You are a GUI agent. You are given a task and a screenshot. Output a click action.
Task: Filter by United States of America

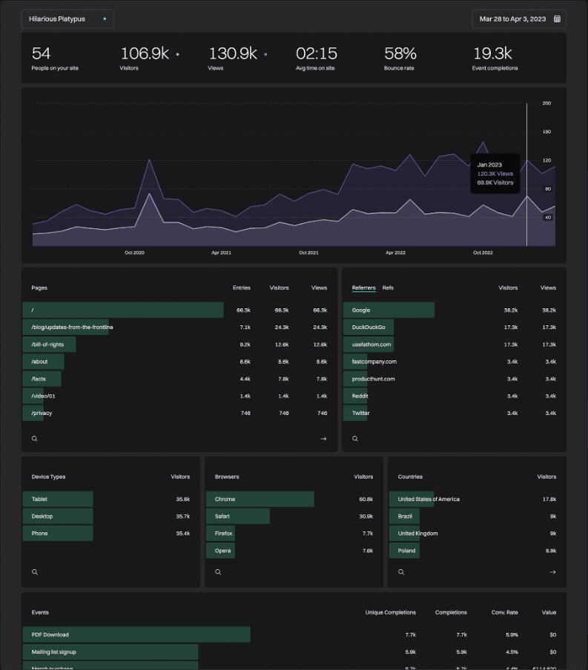point(429,499)
